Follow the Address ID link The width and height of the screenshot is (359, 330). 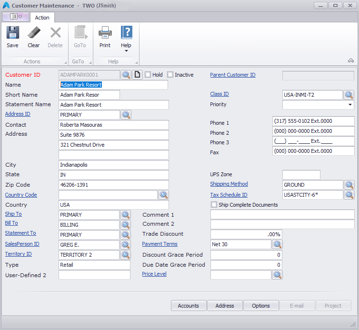[18, 114]
